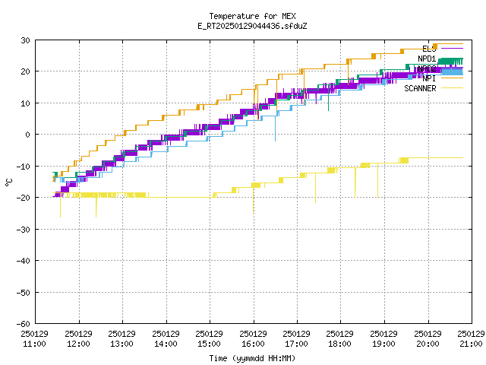Click the y-axis label -50
The width and height of the screenshot is (486, 365).
coord(24,292)
